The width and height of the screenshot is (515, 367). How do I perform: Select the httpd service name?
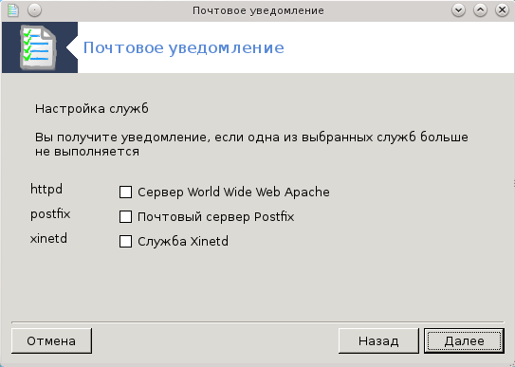coord(46,189)
